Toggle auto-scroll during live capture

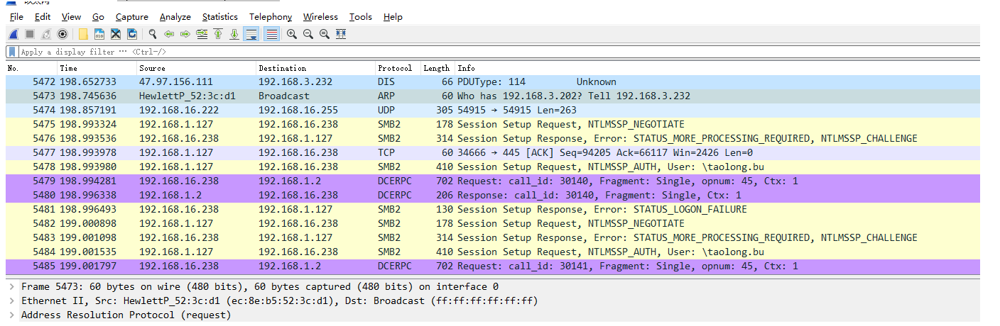click(251, 34)
